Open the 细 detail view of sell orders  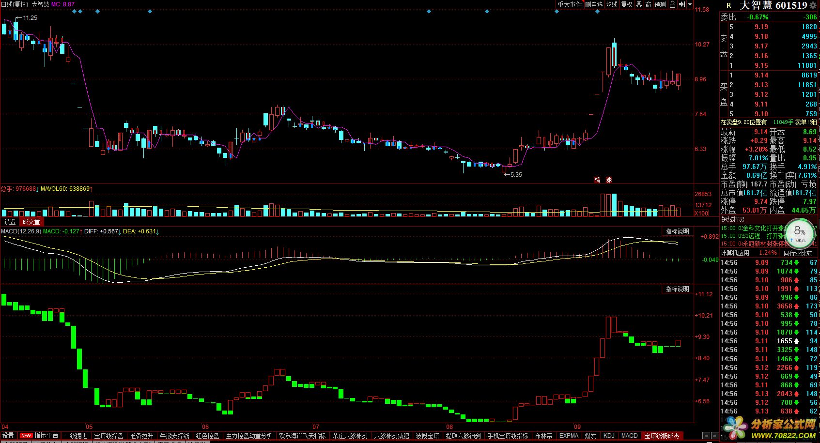point(813,122)
